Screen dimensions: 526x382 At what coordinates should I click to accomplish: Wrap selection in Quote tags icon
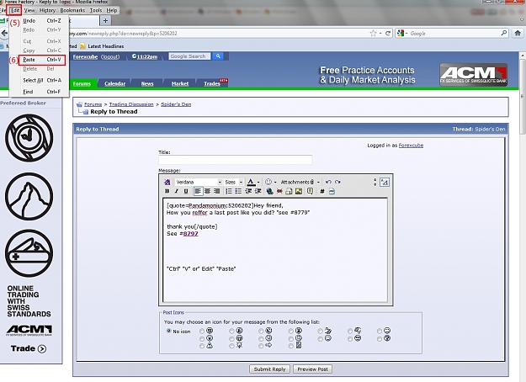tap(310, 191)
